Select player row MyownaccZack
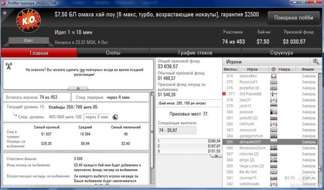324x190 pixels. (x=270, y=148)
